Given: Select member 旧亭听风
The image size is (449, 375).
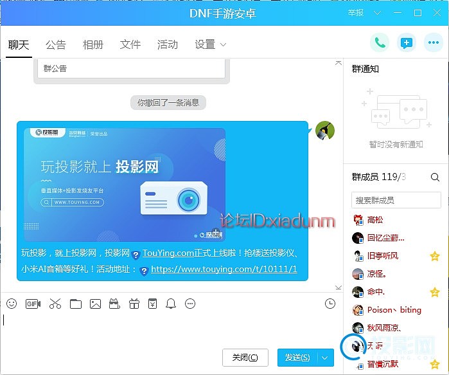Looking at the screenshot, I should 396,256.
